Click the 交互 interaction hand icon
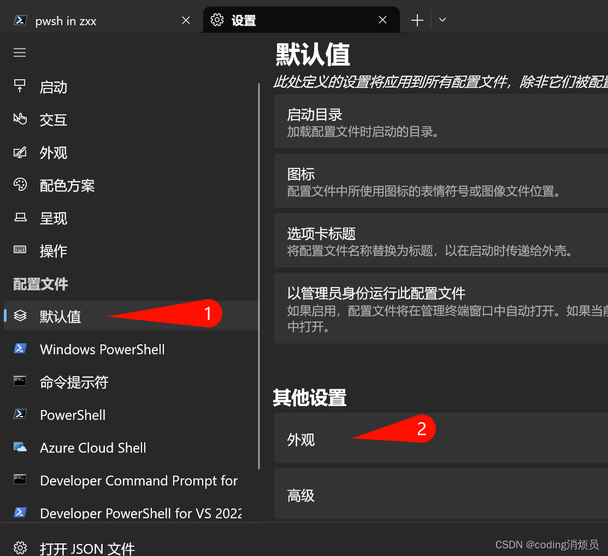This screenshot has height=556, width=608. [x=20, y=119]
